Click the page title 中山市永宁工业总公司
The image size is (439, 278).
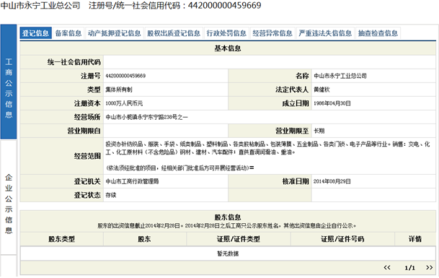tap(40, 5)
